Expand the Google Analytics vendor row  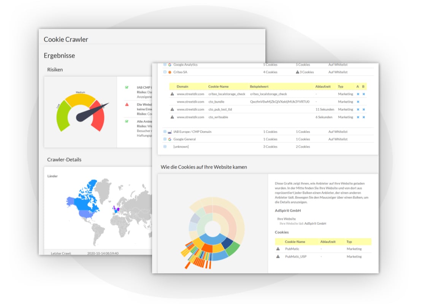pyautogui.click(x=165, y=65)
